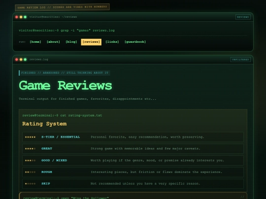
Task: Click the two-star icon in ROUGH row
Action: point(30,172)
